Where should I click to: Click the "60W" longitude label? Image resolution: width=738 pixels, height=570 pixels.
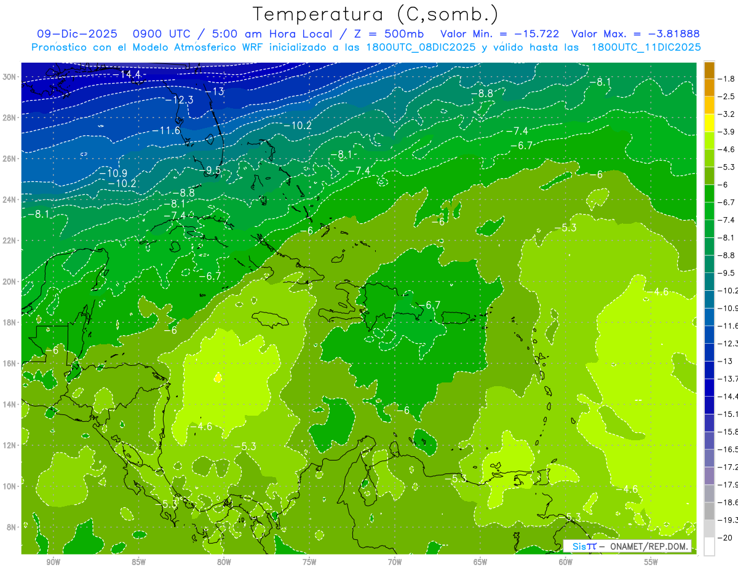[566, 562]
